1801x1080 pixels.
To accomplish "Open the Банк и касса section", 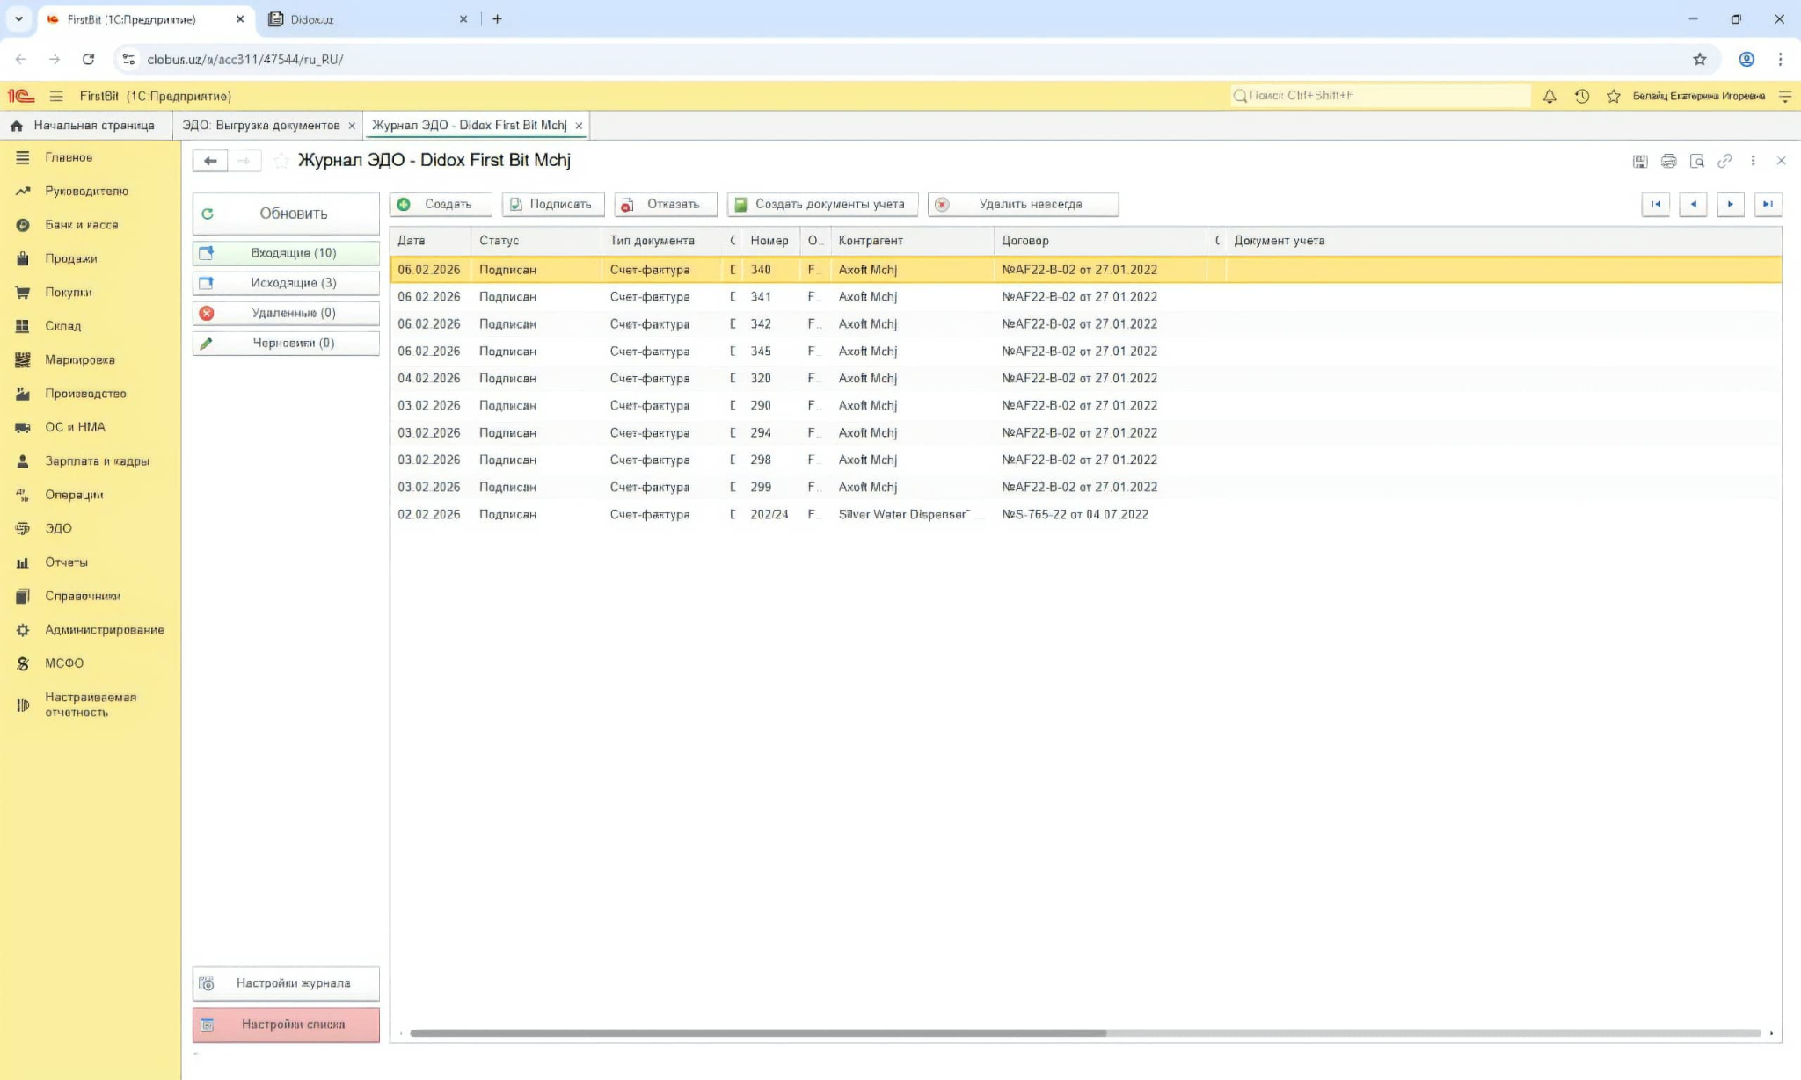I will coord(81,225).
